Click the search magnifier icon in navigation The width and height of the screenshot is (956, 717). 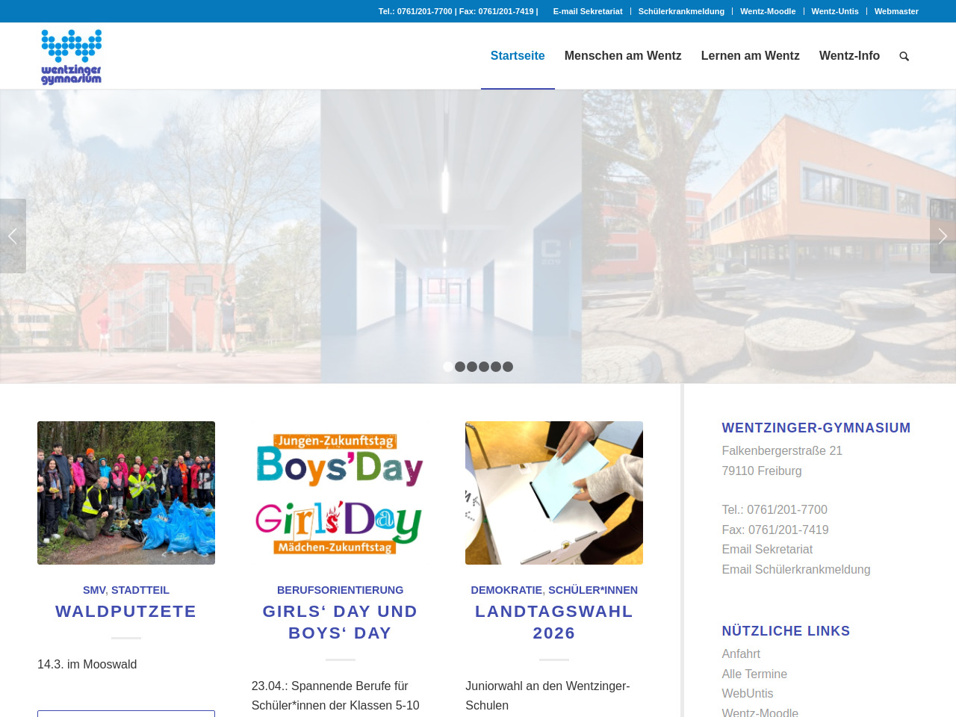(904, 56)
